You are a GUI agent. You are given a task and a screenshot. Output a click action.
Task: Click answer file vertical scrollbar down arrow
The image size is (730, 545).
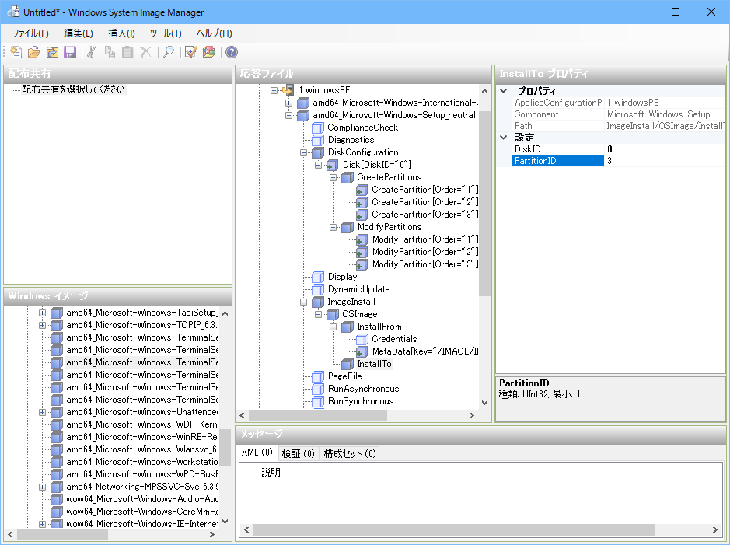[x=484, y=403]
